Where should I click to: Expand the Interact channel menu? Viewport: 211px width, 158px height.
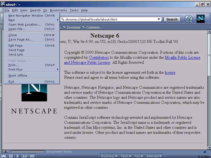click(x=154, y=156)
